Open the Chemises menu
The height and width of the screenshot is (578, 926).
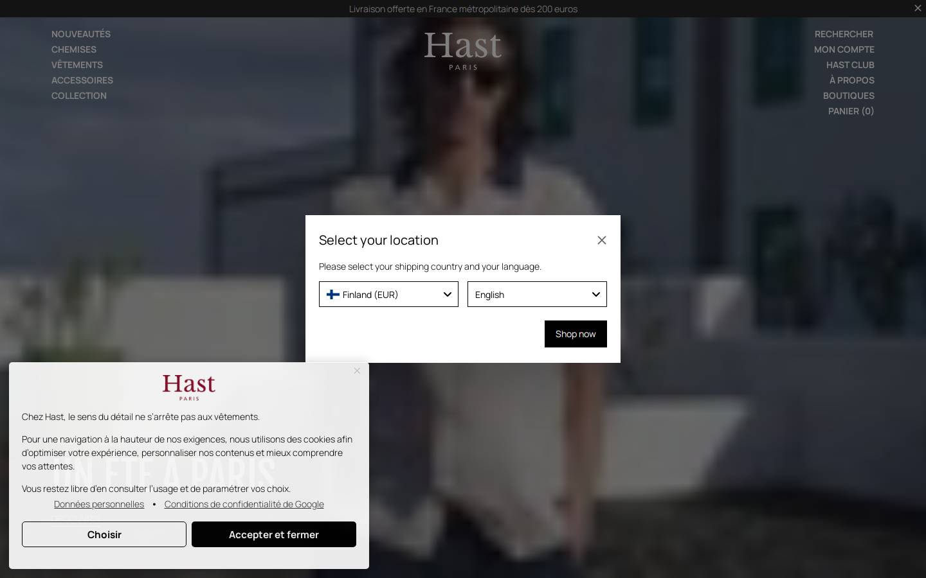[x=74, y=49]
